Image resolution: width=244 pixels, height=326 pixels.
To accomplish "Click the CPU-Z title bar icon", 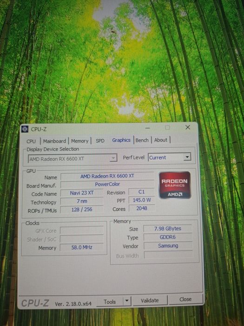I will click(25, 129).
